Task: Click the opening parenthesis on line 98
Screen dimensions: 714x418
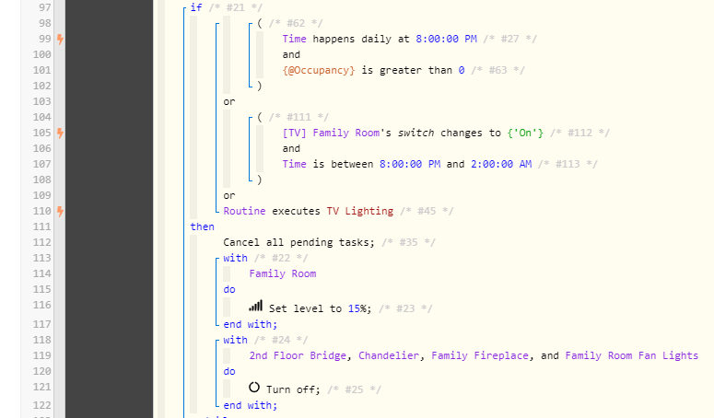Action: [x=260, y=24]
